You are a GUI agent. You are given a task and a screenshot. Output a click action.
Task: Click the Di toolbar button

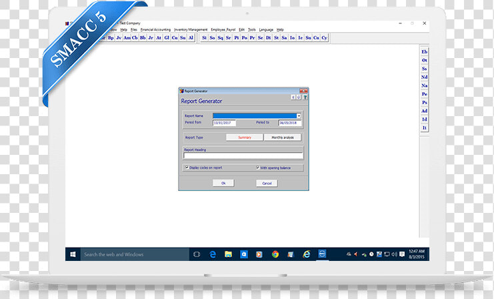pos(268,38)
